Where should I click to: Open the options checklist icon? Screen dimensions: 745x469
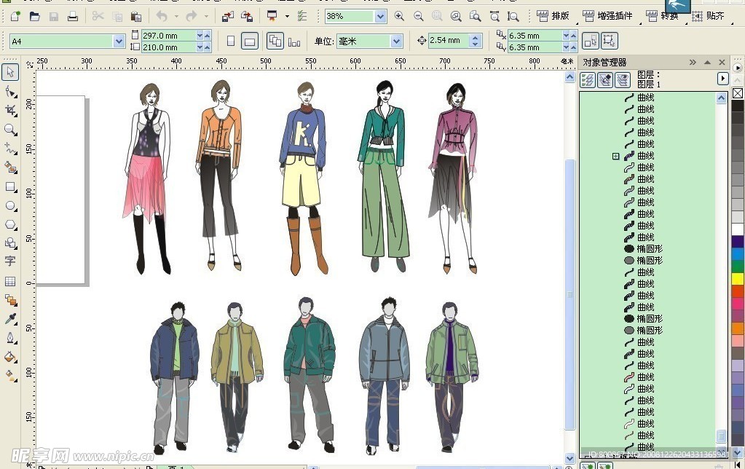(x=302, y=17)
